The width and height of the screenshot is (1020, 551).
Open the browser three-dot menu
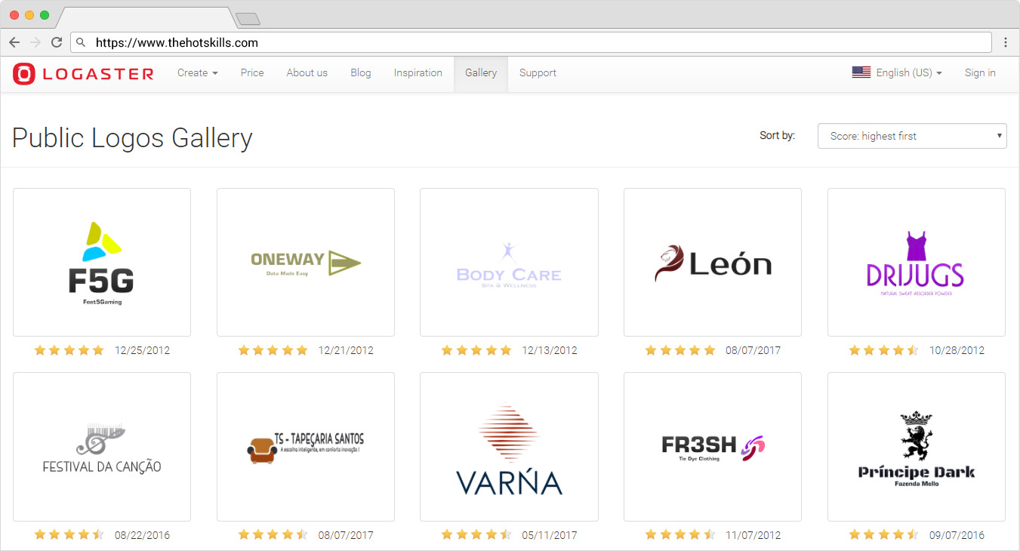coord(1006,42)
